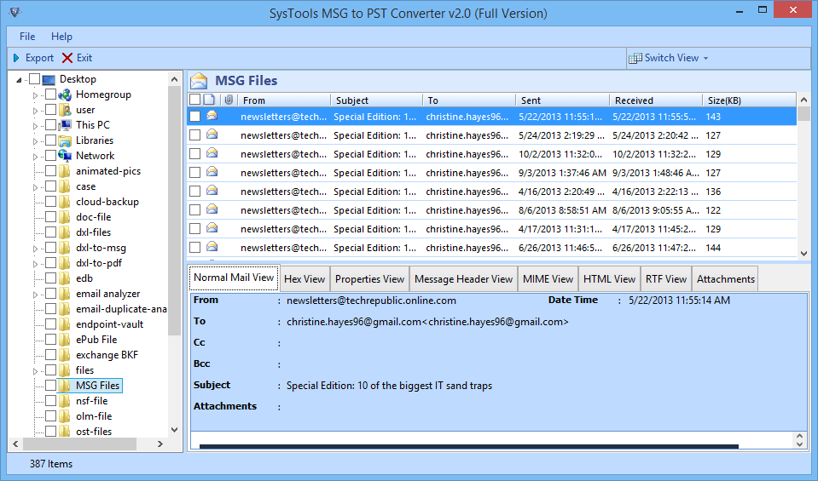Image resolution: width=818 pixels, height=481 pixels.
Task: Open the Attachments tab
Action: click(x=726, y=279)
